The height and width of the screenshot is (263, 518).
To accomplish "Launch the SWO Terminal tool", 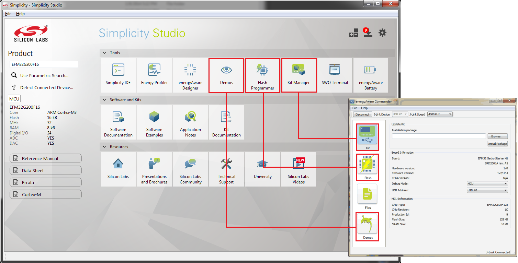I will point(335,75).
